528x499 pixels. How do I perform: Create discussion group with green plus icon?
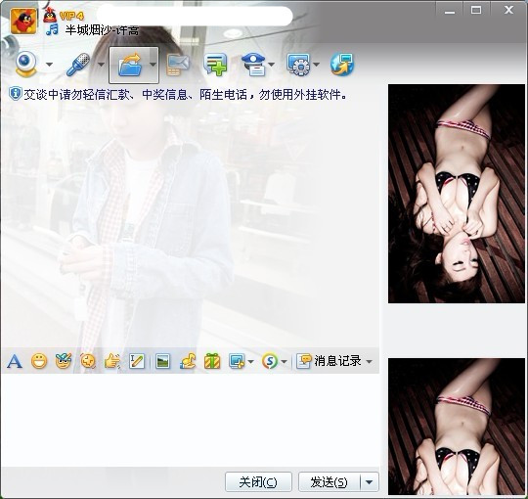pos(215,65)
